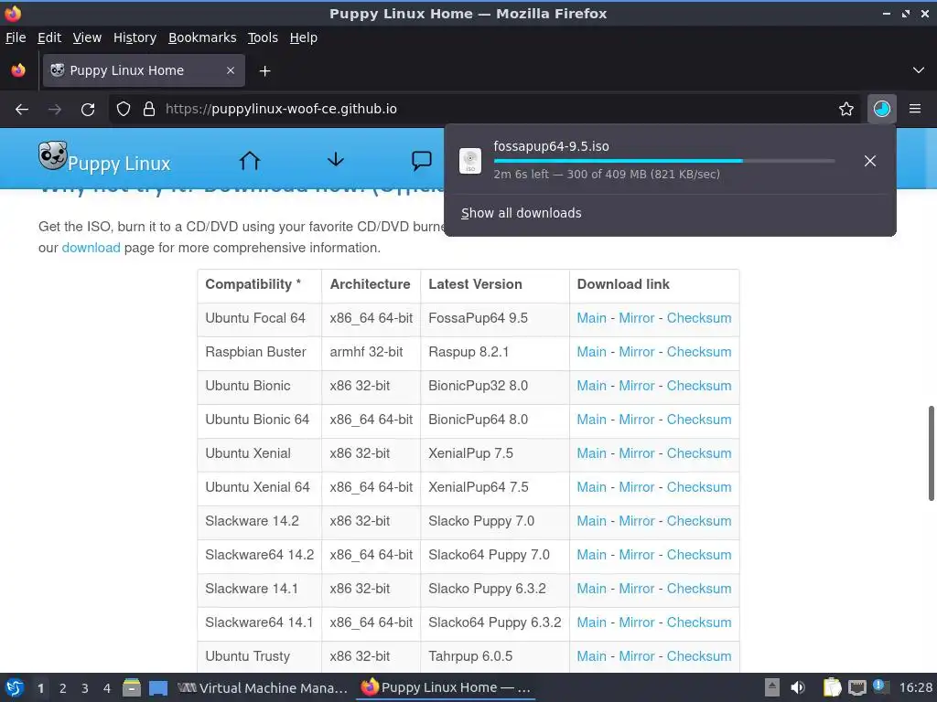This screenshot has height=702, width=937.
Task: Open the File menu
Action: click(x=16, y=37)
